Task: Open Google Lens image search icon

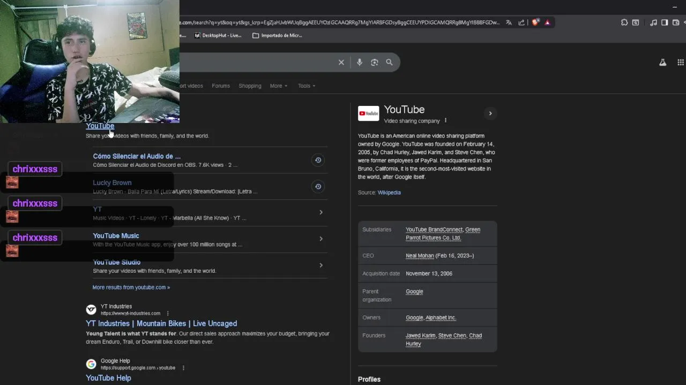Action: tap(375, 63)
